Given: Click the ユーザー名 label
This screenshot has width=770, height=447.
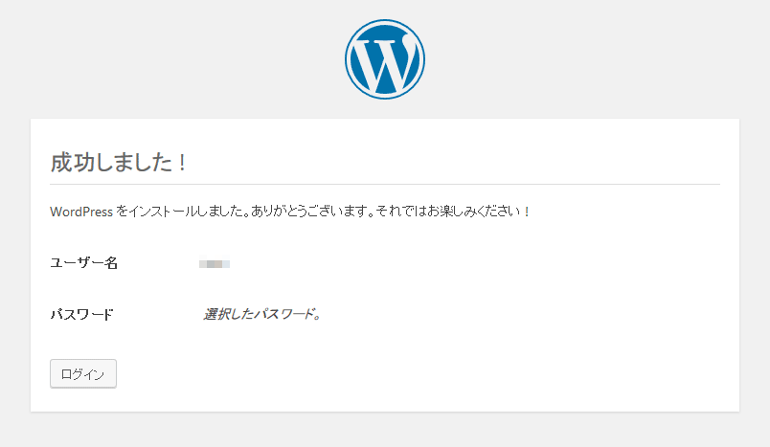Looking at the screenshot, I should 84,263.
